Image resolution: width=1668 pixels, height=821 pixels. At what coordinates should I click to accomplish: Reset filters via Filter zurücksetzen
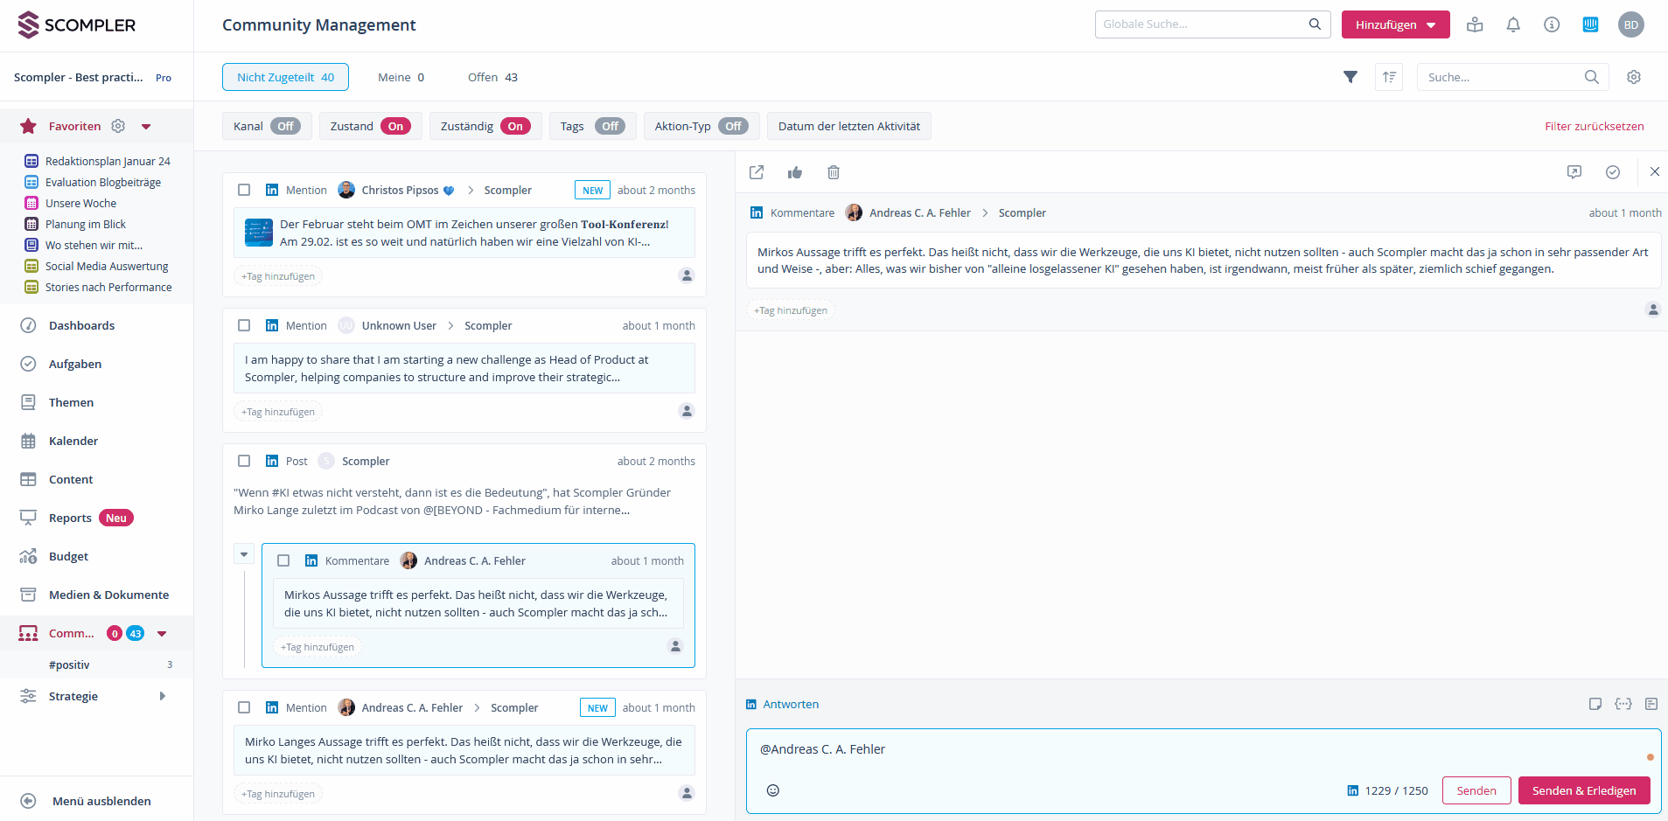(1594, 126)
